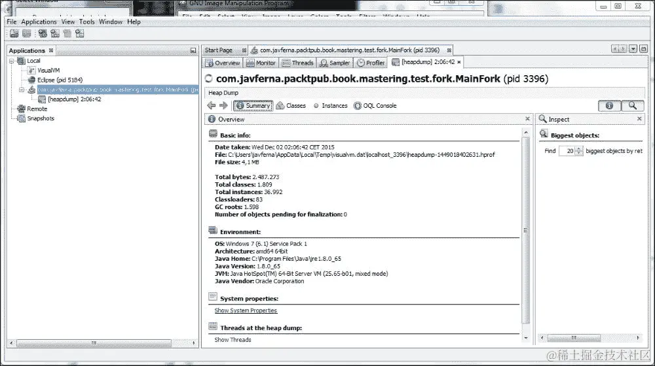Click Overview panel scrollbar up arrow
The image size is (655, 366).
tap(526, 133)
